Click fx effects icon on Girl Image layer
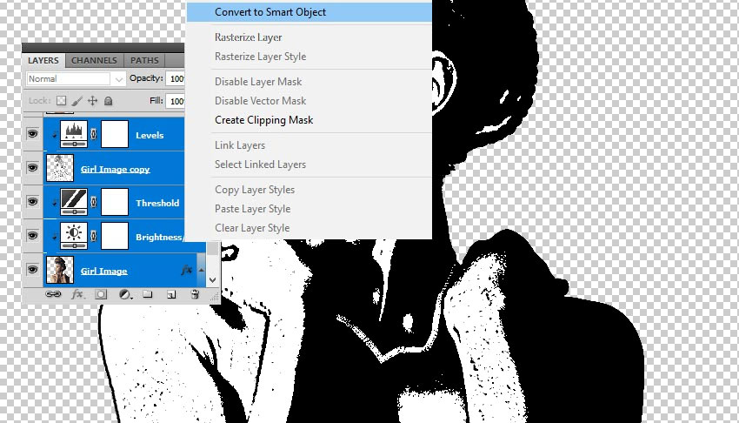This screenshot has height=423, width=739. [x=187, y=270]
